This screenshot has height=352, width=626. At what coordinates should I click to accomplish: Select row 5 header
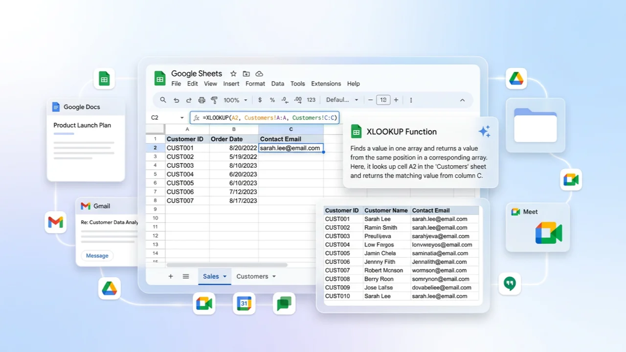click(155, 174)
